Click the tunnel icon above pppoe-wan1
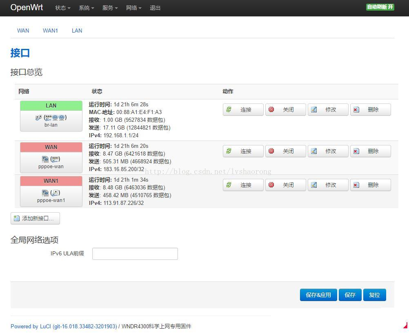Image resolution: width=409 pixels, height=334 pixels. pyautogui.click(x=45, y=193)
